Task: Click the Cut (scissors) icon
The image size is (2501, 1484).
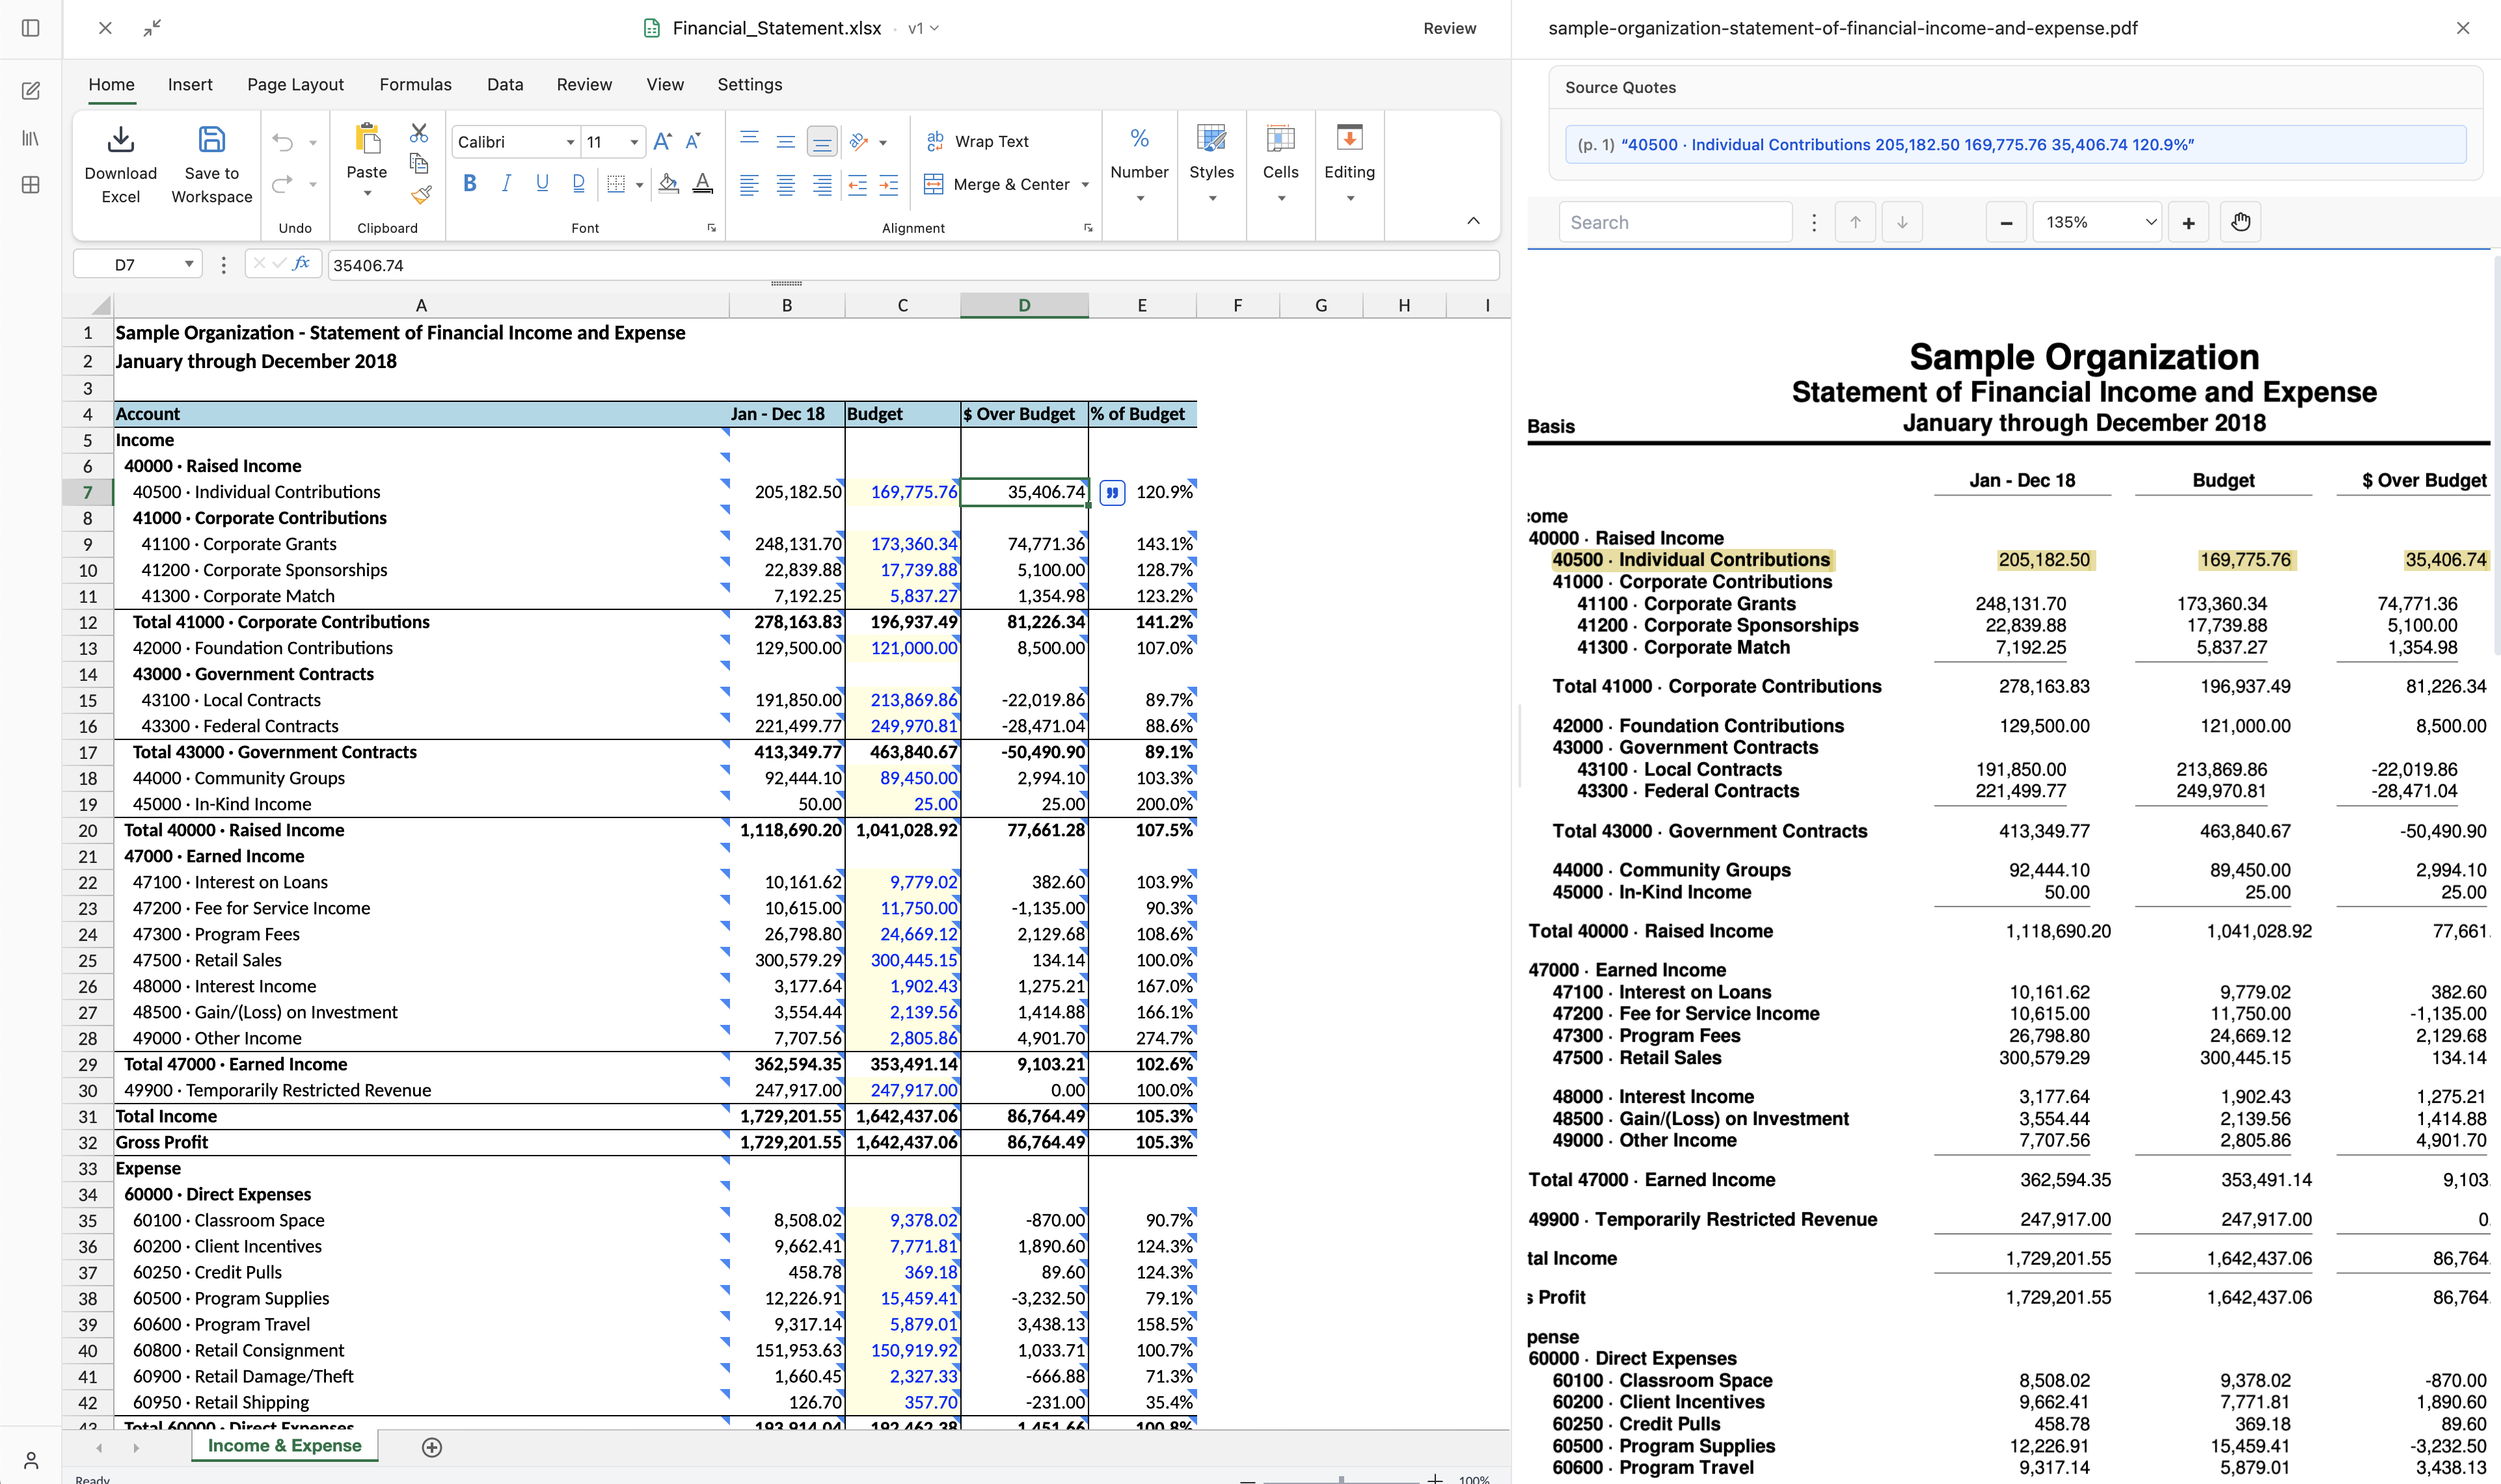Action: (x=418, y=133)
